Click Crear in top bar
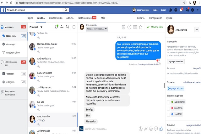The height and width of the screenshot is (134, 201). coord(163,10)
